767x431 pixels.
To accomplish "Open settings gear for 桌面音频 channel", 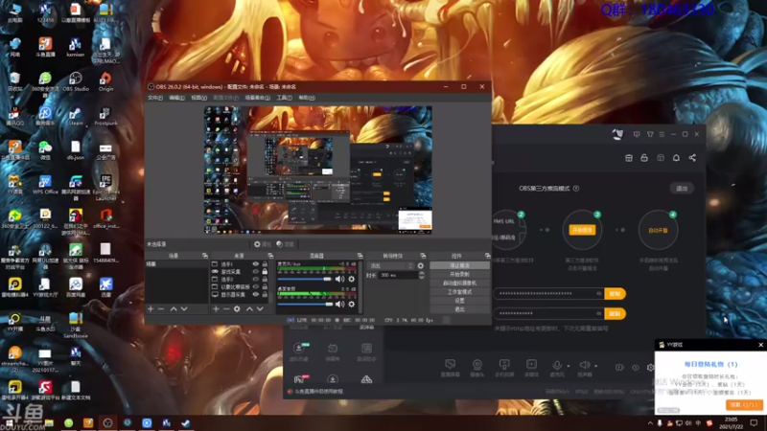I will click(351, 304).
